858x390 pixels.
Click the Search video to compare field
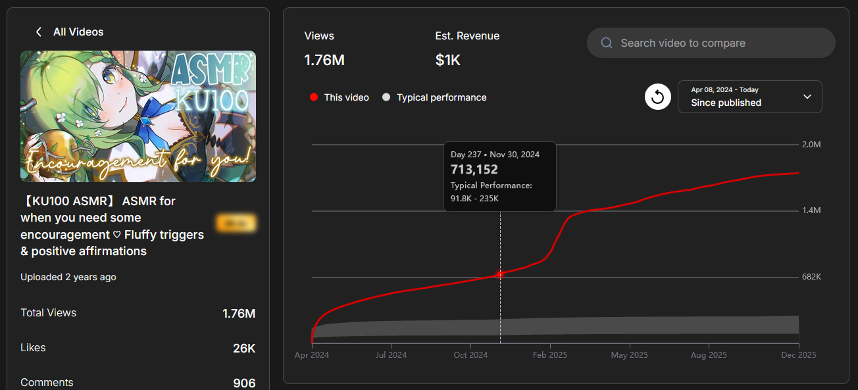point(711,43)
